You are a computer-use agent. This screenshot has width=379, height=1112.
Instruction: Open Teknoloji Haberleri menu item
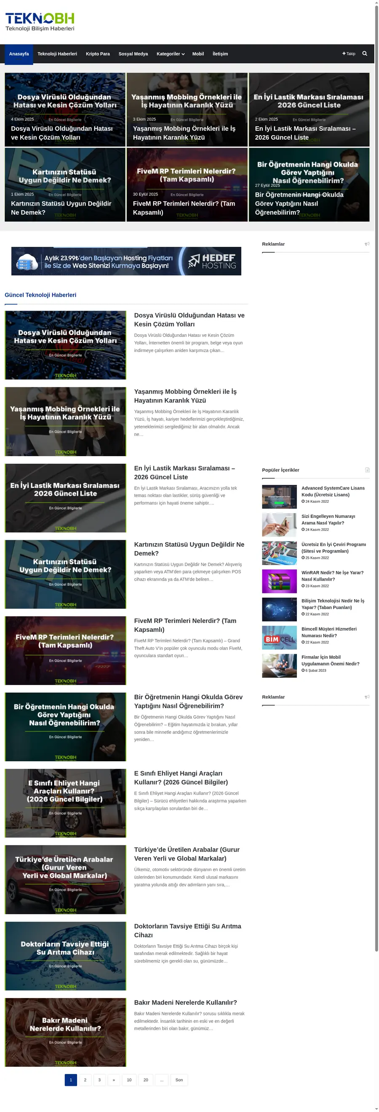pos(57,54)
